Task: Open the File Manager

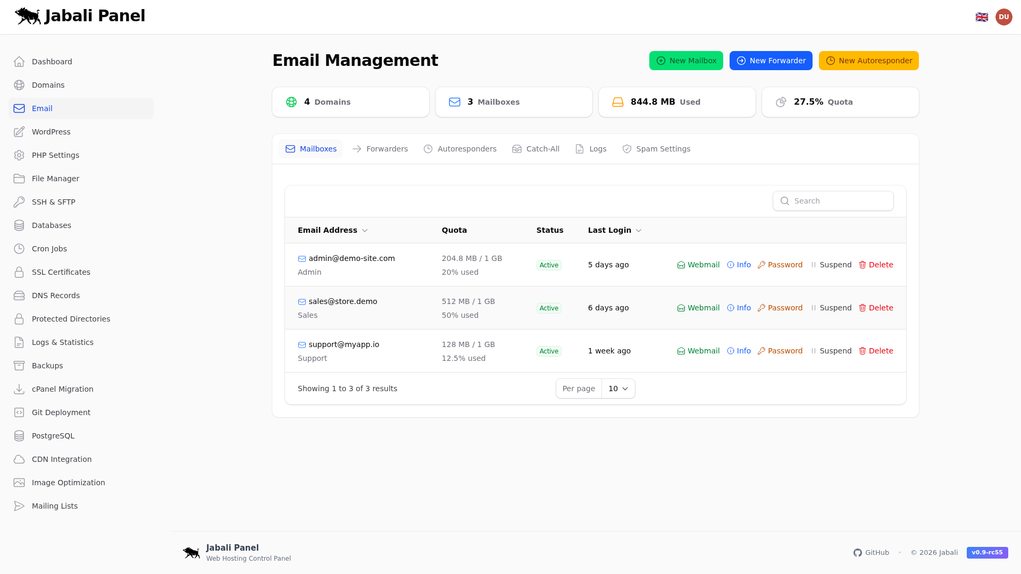Action: point(55,179)
